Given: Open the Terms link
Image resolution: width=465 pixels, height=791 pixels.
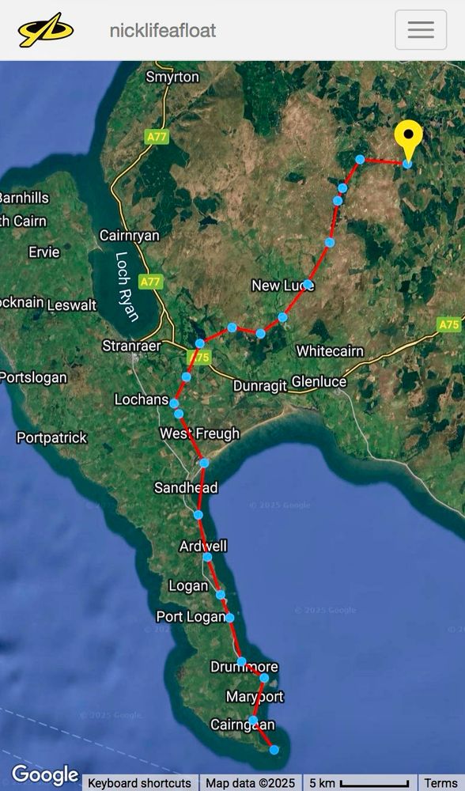Looking at the screenshot, I should (x=441, y=783).
